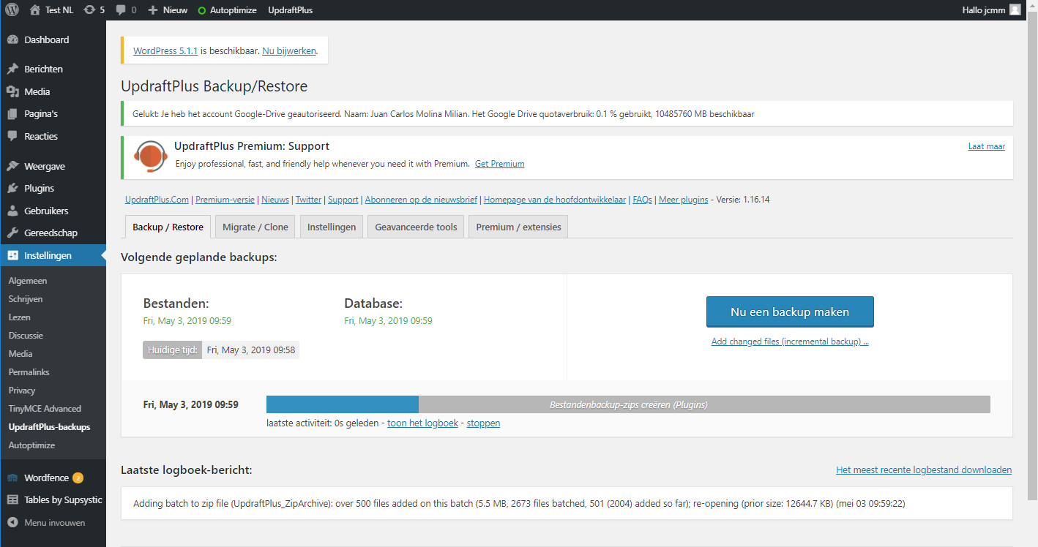Image resolution: width=1038 pixels, height=547 pixels.
Task: Dismiss notice via Laat maar link
Action: (x=986, y=146)
